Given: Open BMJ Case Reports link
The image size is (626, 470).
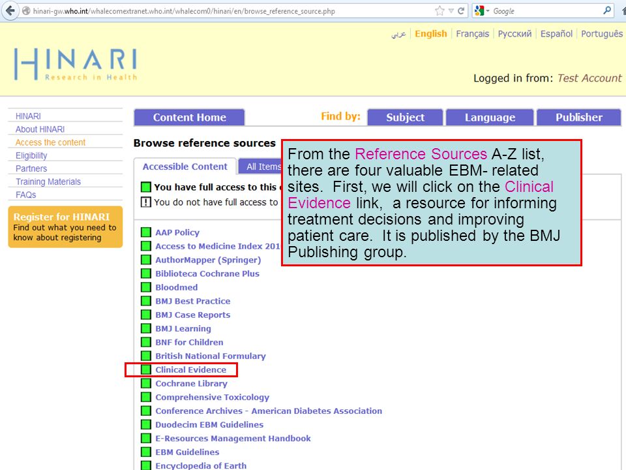Looking at the screenshot, I should [193, 315].
